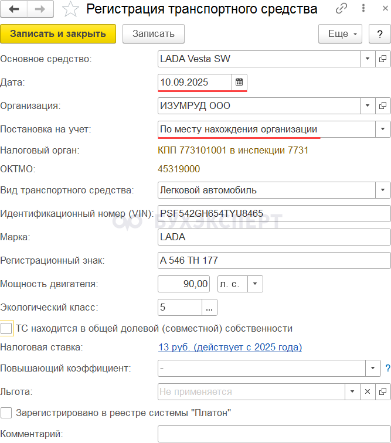The width and height of the screenshot is (391, 443).
Task: Click Записать и закрыть button
Action: pos(58,34)
